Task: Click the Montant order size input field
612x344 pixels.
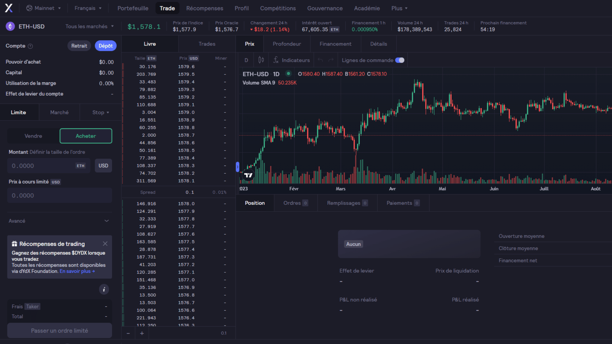Action: tap(48, 165)
